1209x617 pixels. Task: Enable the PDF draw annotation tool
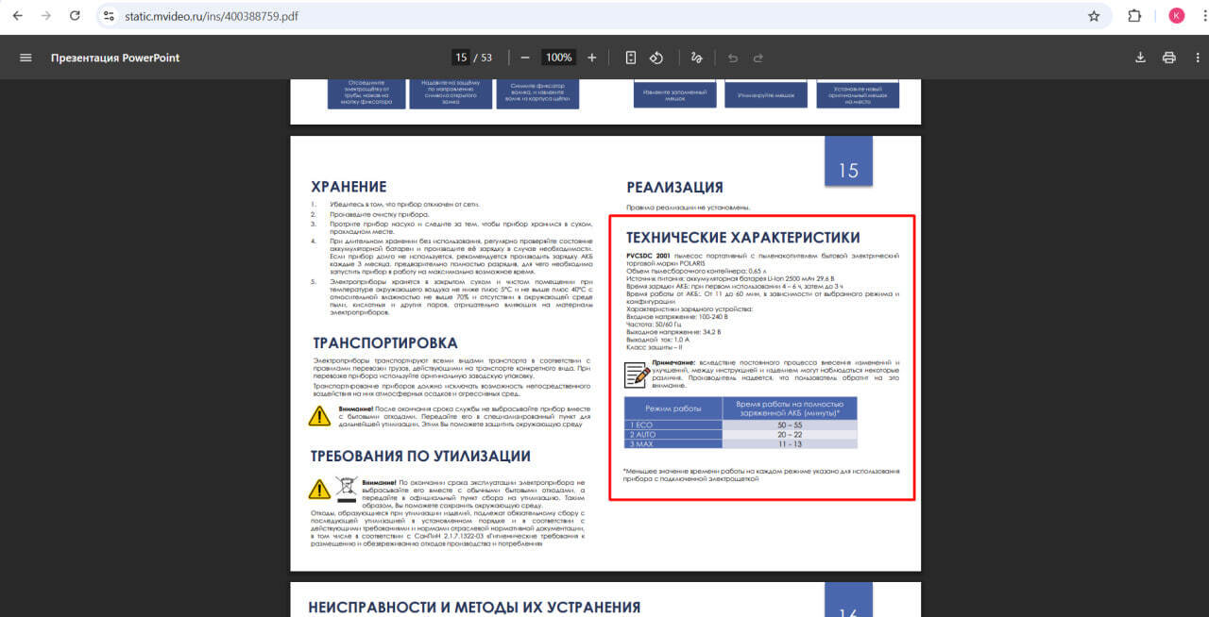[x=697, y=58]
